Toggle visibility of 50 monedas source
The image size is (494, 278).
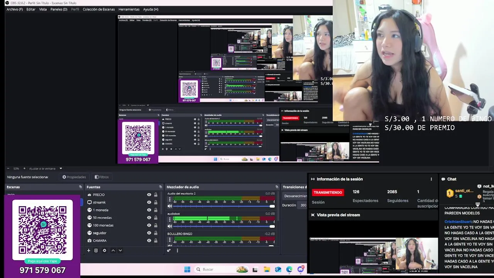[149, 218]
